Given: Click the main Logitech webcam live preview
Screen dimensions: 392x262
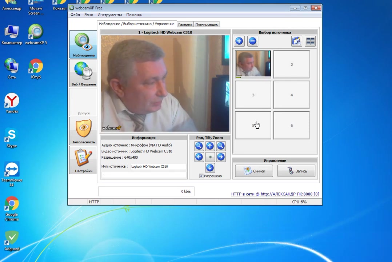Looking at the screenshot, I should [x=165, y=83].
